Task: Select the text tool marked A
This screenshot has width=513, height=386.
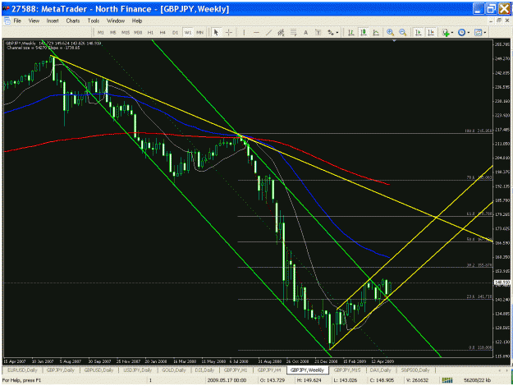Action: 305,32
